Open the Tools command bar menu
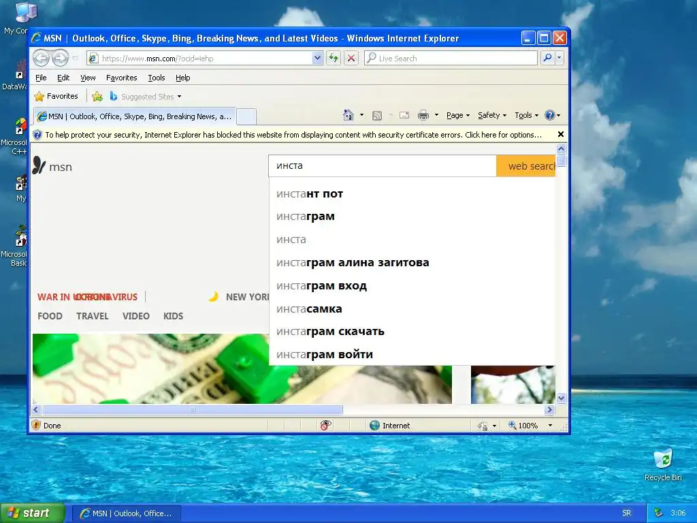Image resolution: width=697 pixels, height=523 pixels. click(x=526, y=115)
